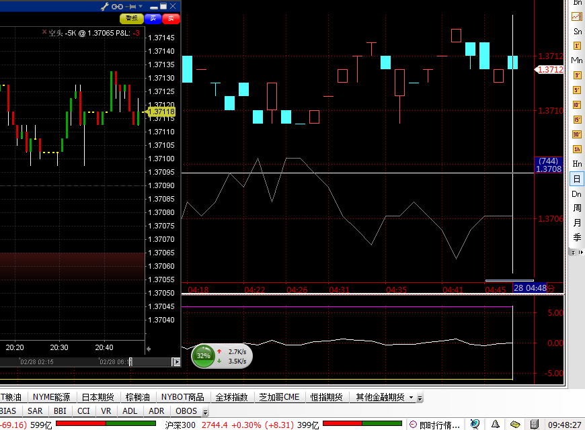Click the tick chart icon
585x430 pixels.
(x=577, y=16)
